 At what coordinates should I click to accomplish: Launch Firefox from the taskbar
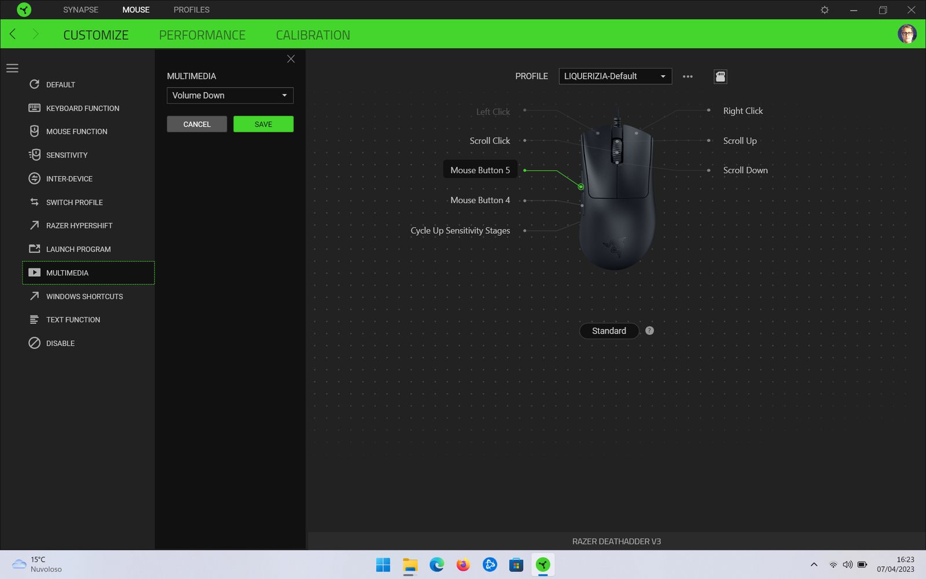click(x=463, y=565)
